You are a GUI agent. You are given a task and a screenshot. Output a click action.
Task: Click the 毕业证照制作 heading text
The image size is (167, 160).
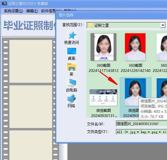pyautogui.click(x=29, y=25)
